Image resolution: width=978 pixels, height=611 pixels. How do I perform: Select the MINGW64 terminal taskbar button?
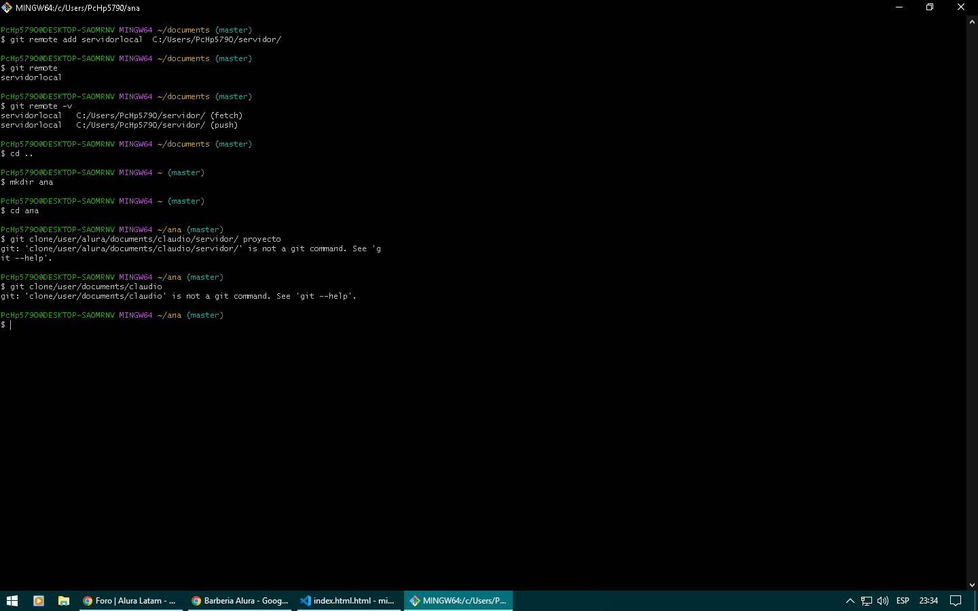pos(458,601)
